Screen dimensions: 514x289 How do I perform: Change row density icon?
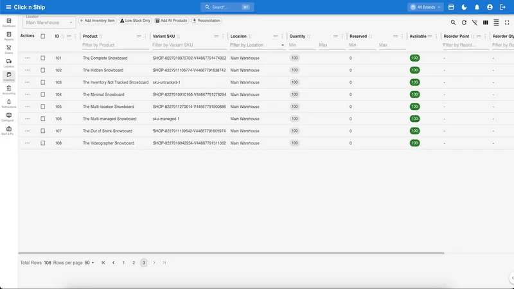(496, 22)
